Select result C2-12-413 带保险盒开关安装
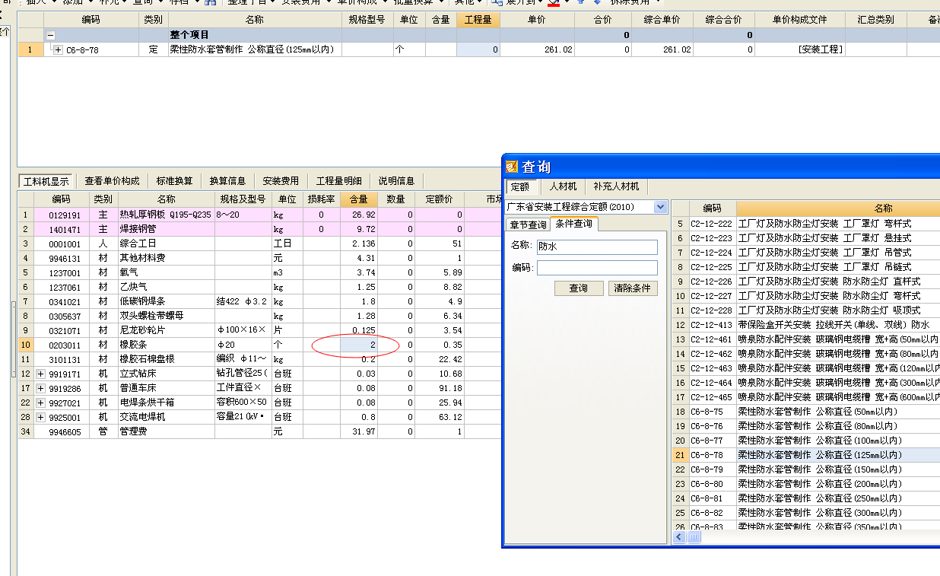The height and width of the screenshot is (576, 940). pyautogui.click(x=806, y=325)
